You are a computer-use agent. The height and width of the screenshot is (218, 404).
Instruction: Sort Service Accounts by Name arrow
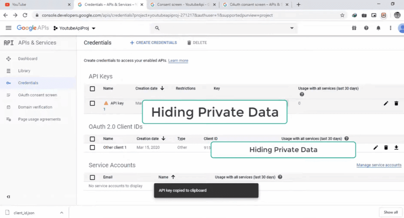[173, 177]
